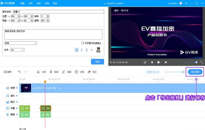Click the orange playhead marker
This screenshot has width=205, height=130.
[45, 82]
